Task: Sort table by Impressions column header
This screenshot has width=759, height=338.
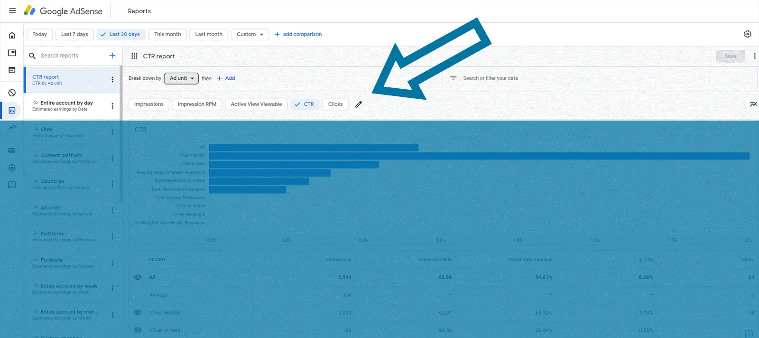Action: click(x=339, y=260)
